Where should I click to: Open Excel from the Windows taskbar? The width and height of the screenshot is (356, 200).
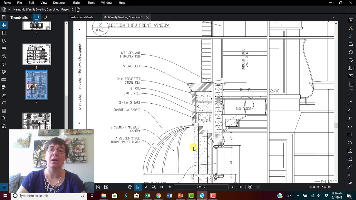(147, 196)
